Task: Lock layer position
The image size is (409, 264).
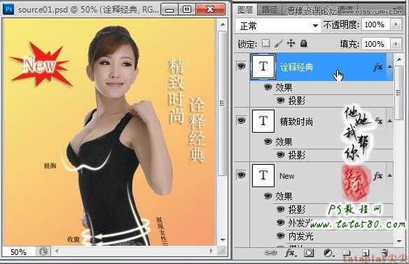Action: (291, 43)
